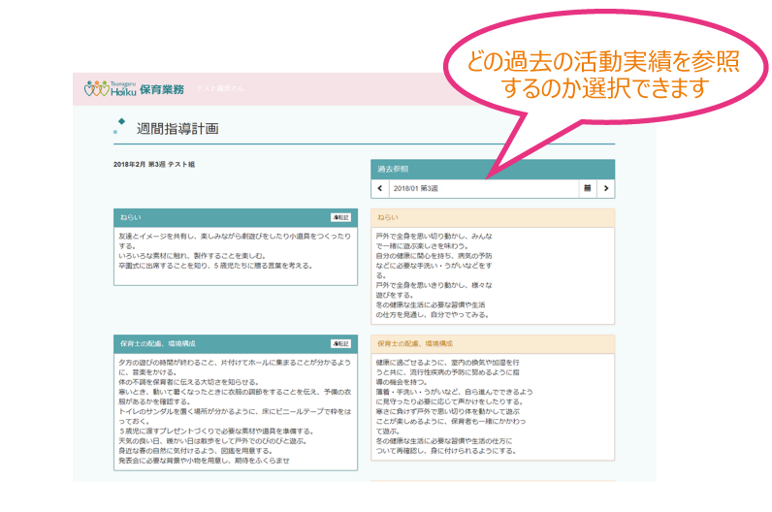Click the 2018年2月 第3週 テスト組 label
The image size is (772, 512).
point(154,165)
